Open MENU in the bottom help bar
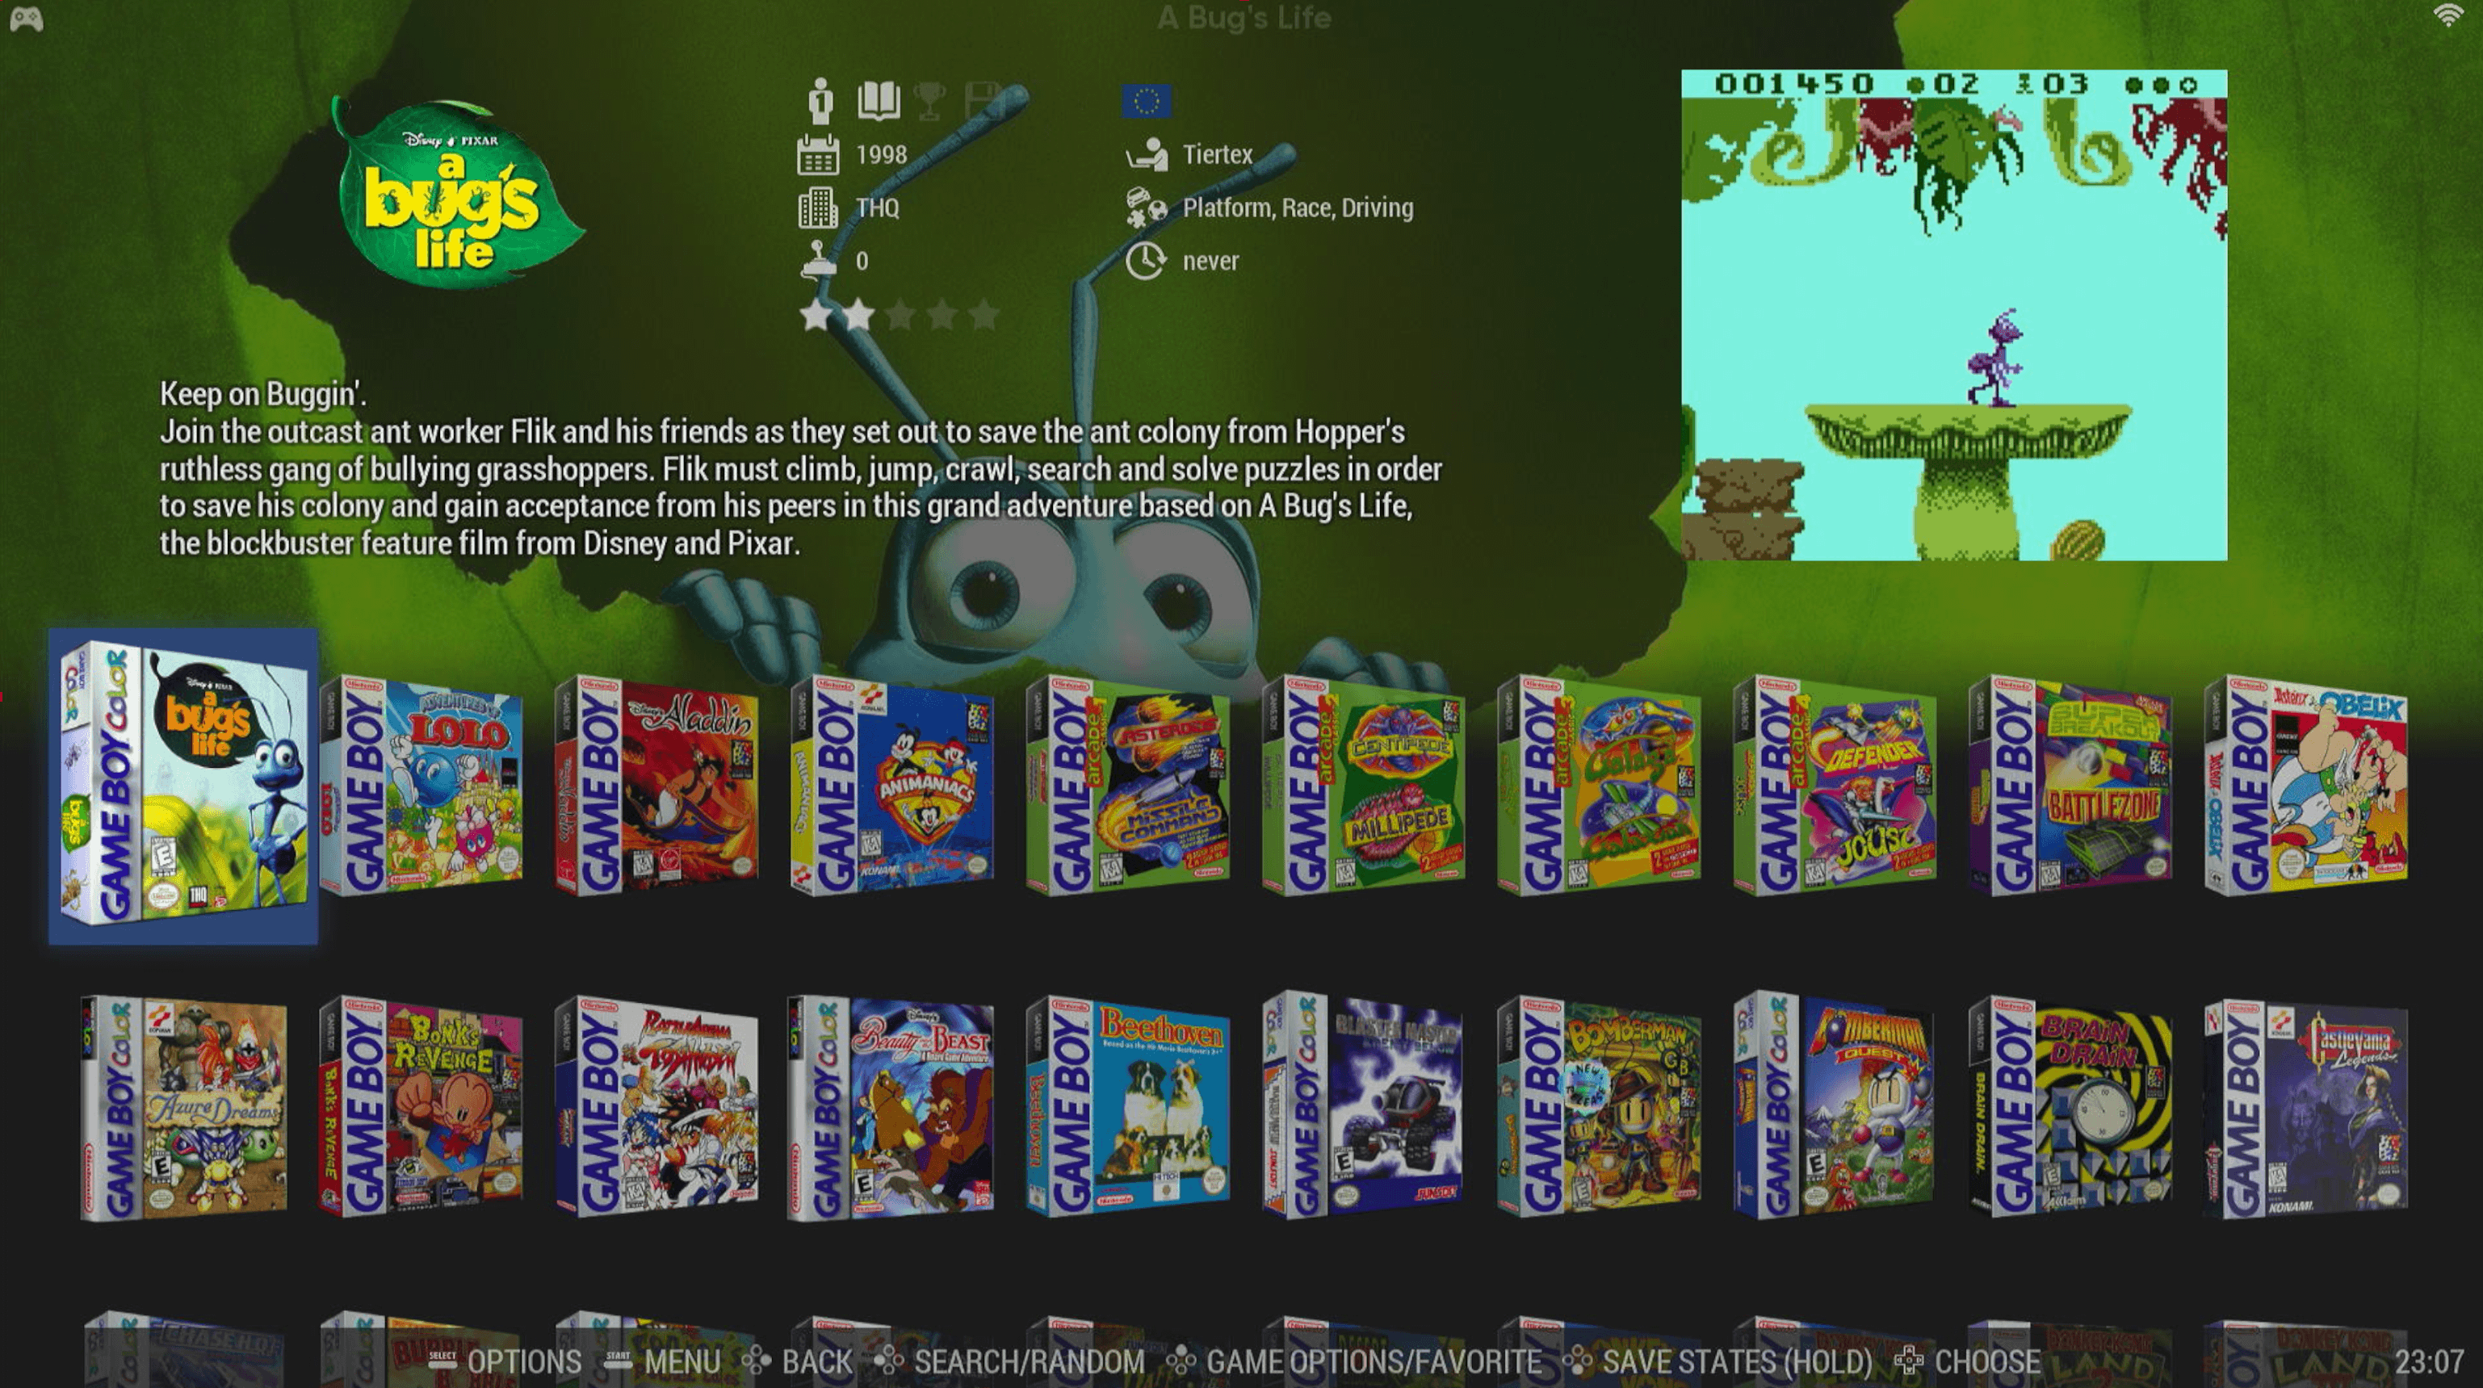The width and height of the screenshot is (2483, 1388). click(663, 1361)
